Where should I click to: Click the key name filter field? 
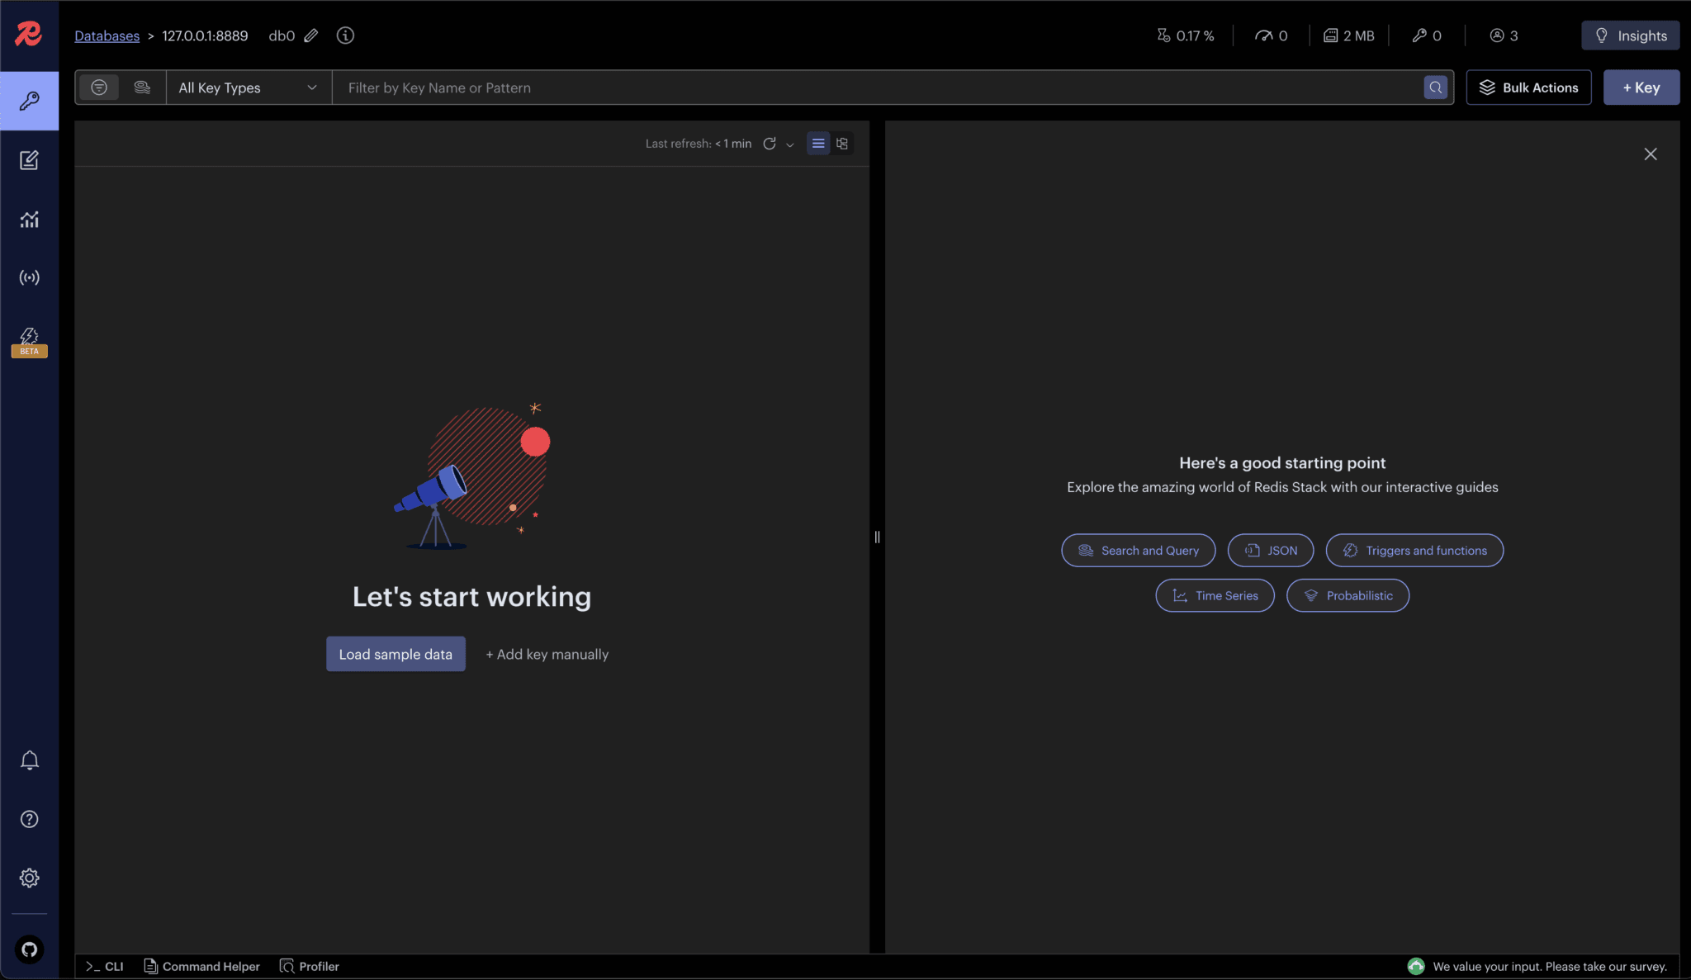coord(826,87)
